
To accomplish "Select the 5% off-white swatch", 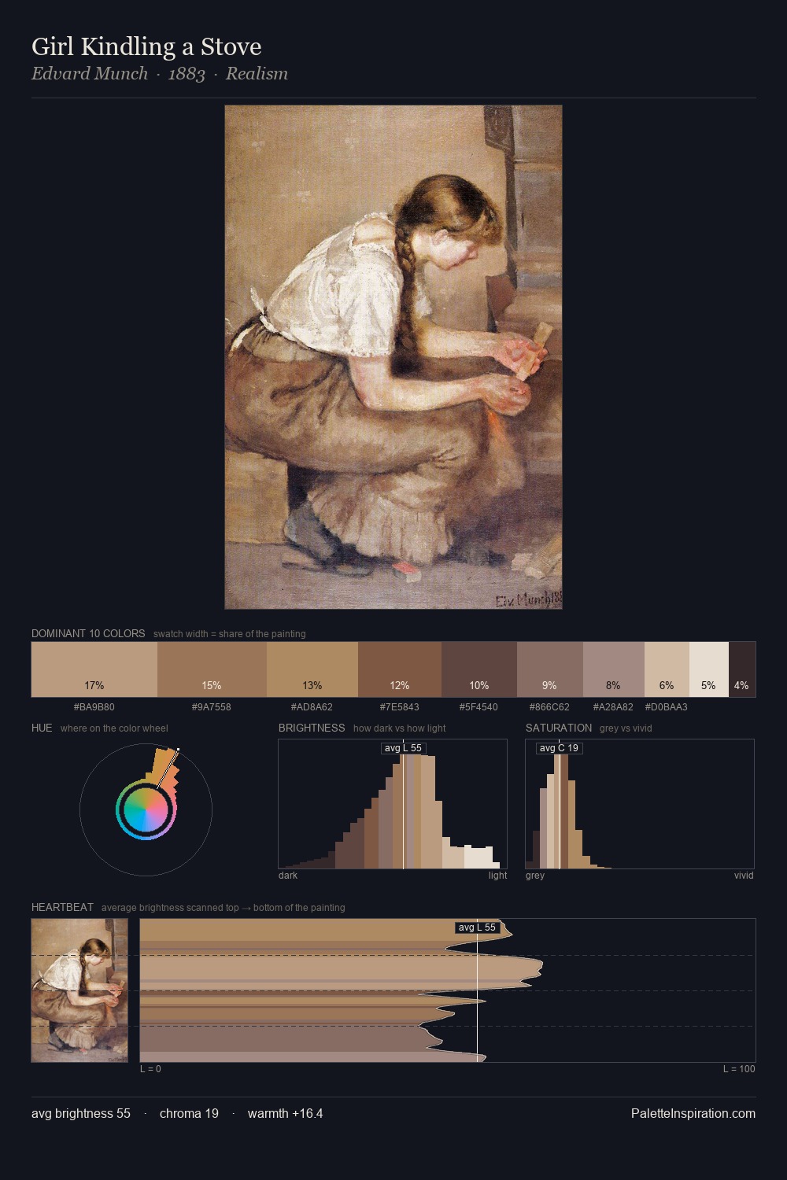I will pyautogui.click(x=709, y=669).
